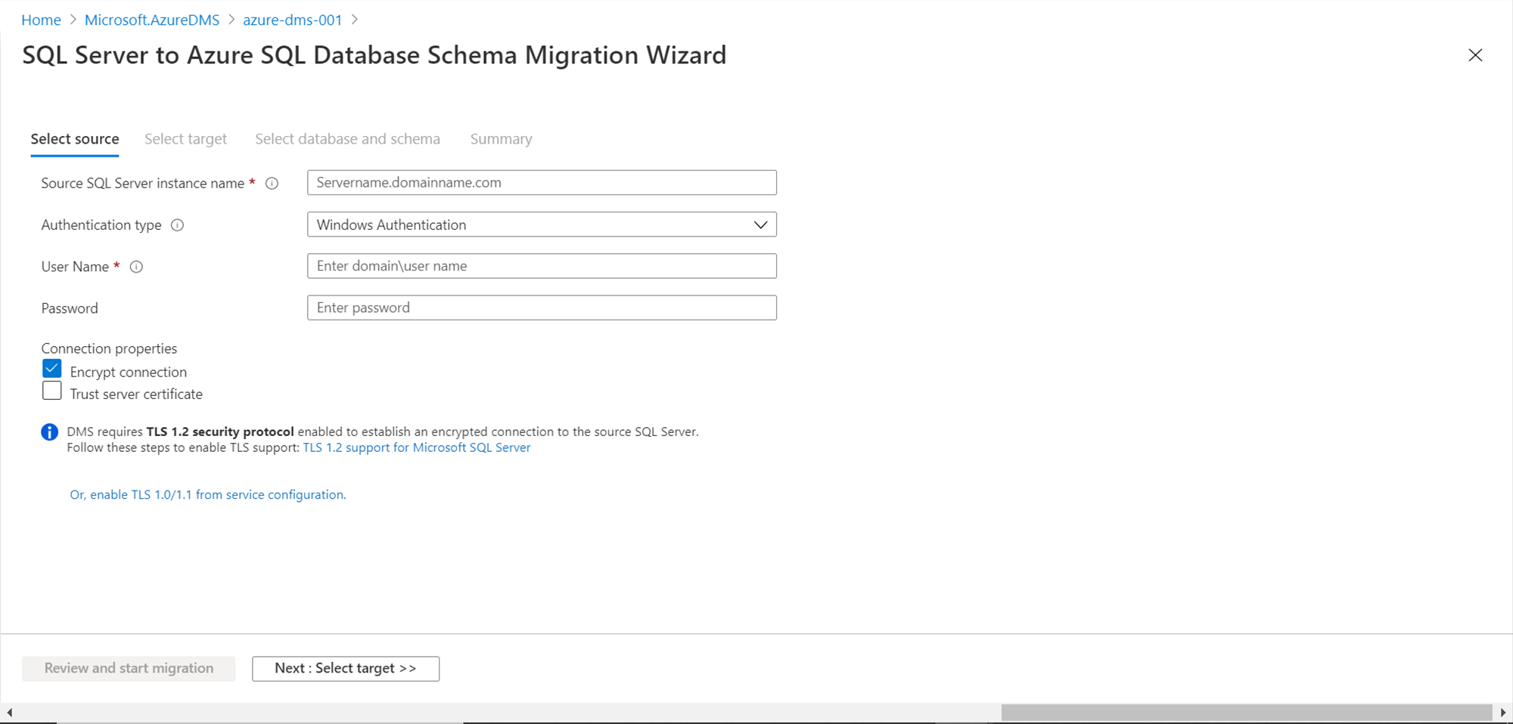Click the enable TLS 1.0/1.1 from service configuration link
The width and height of the screenshot is (1513, 724).
[x=208, y=494]
